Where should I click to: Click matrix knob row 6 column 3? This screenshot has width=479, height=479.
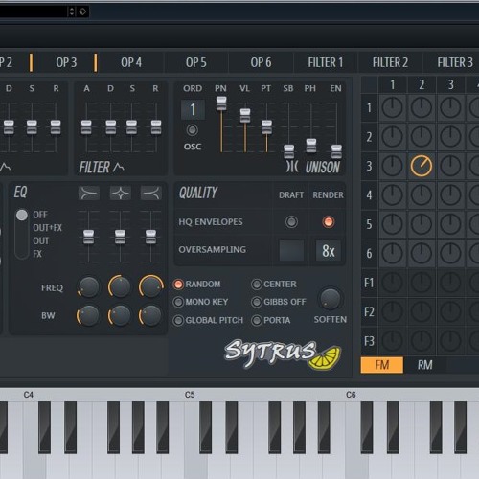[450, 253]
